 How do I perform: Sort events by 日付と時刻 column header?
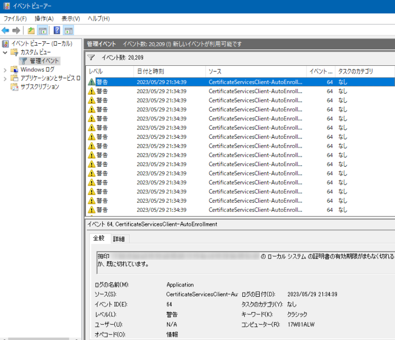point(150,71)
